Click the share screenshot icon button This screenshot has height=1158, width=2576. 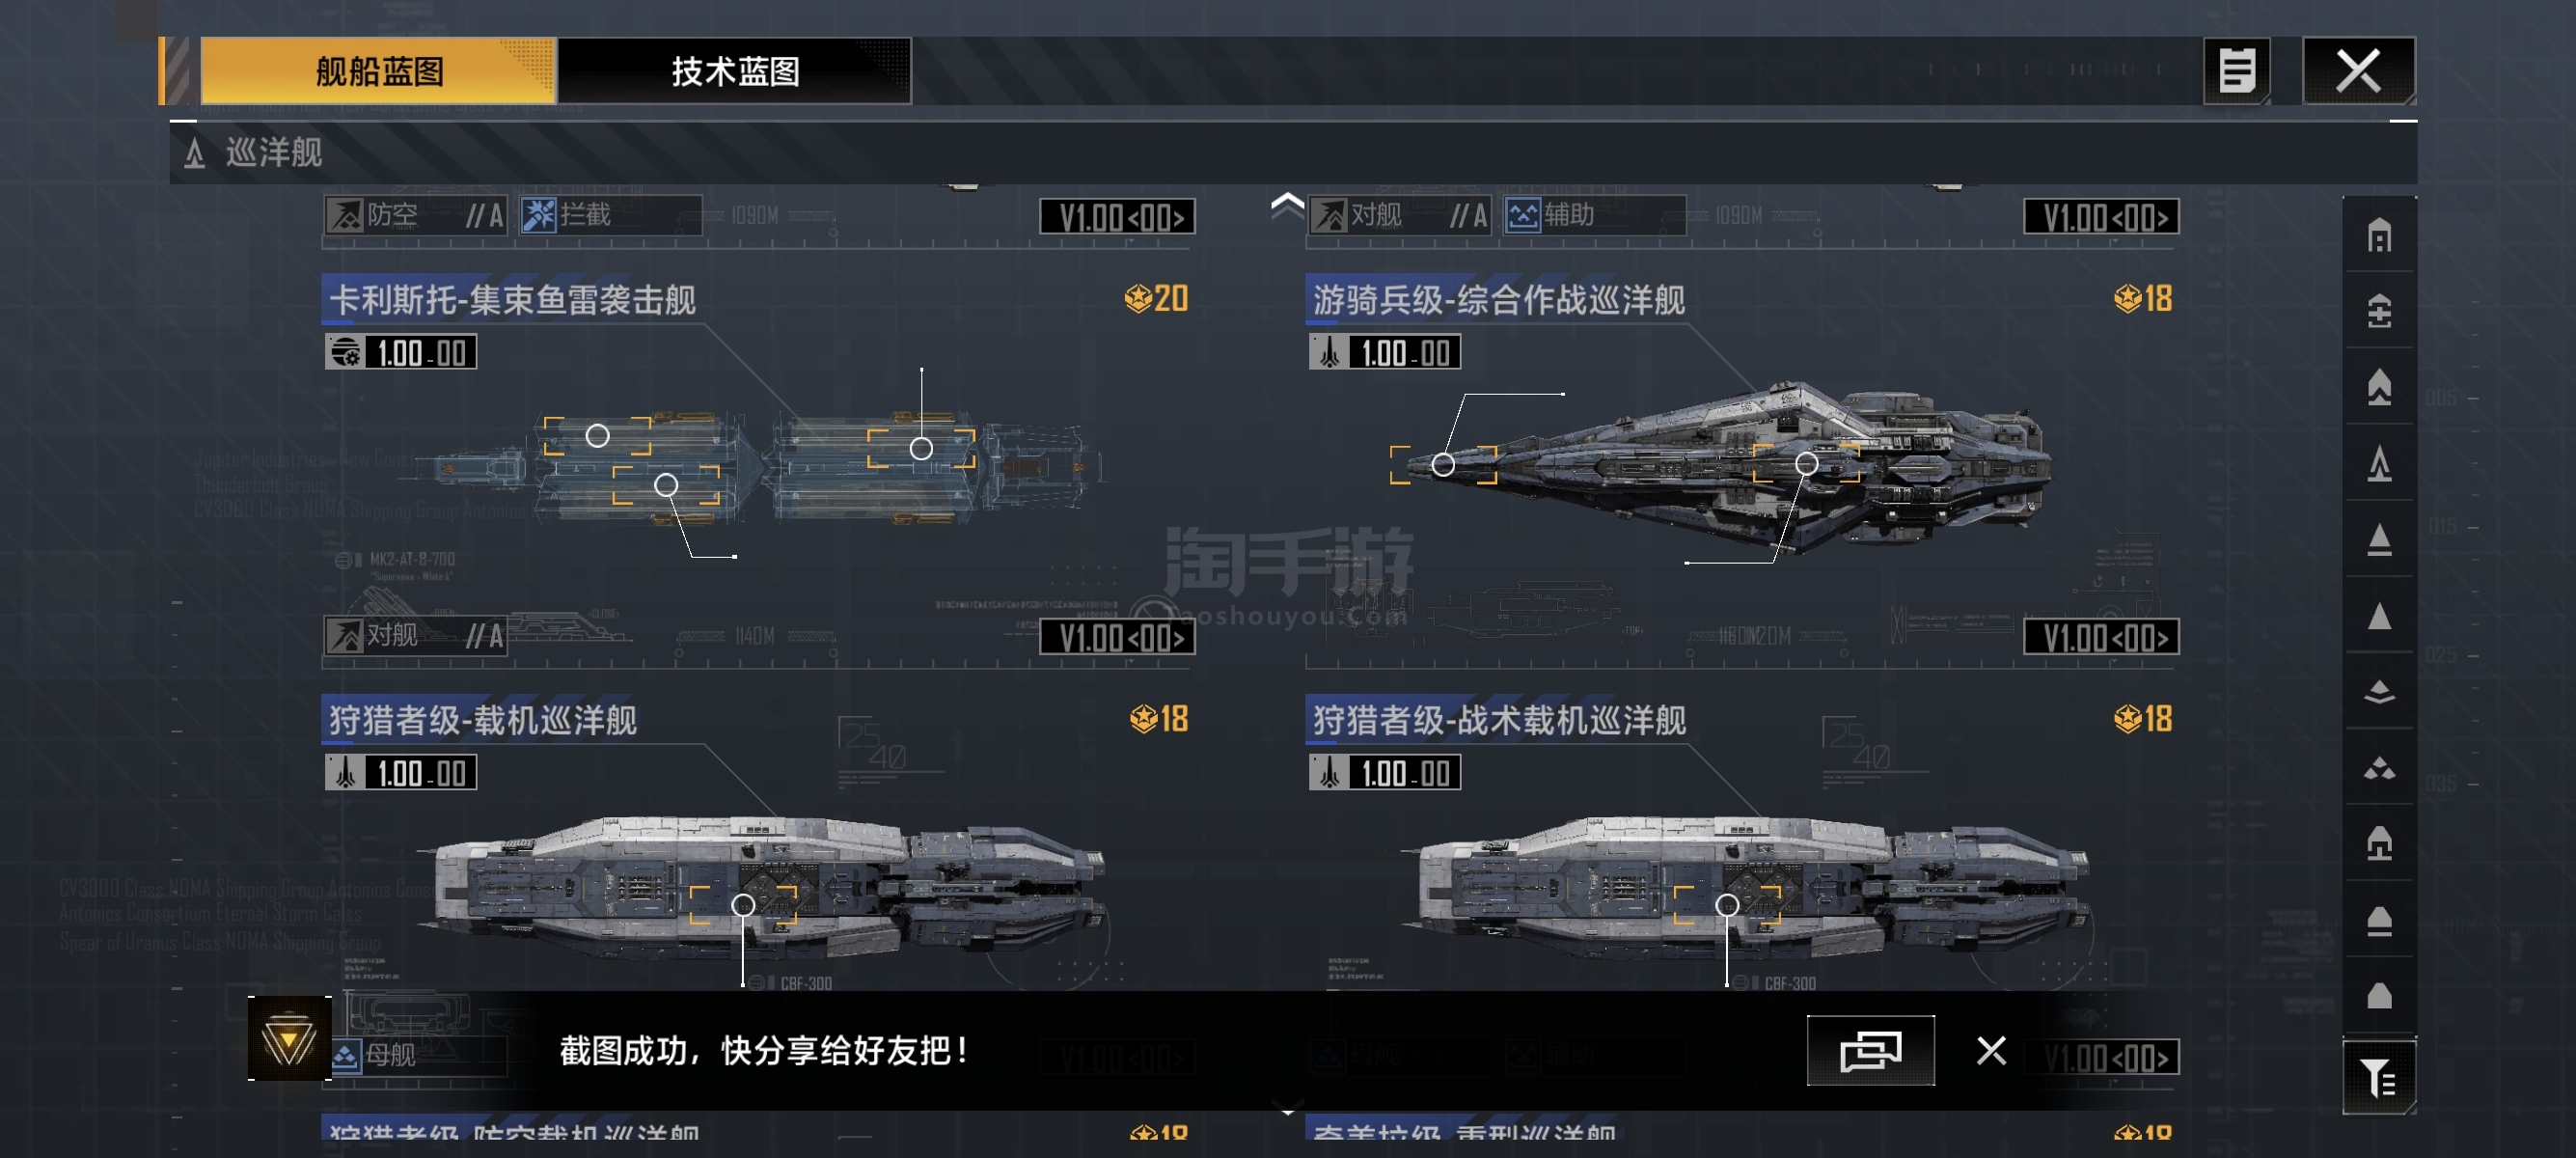tap(1870, 1050)
